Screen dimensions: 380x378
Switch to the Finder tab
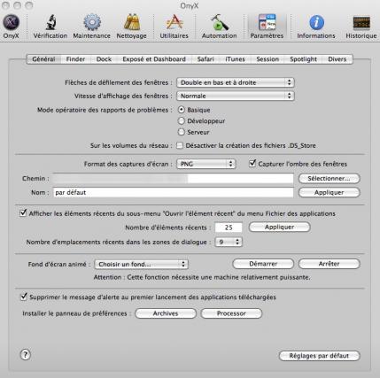pos(75,59)
